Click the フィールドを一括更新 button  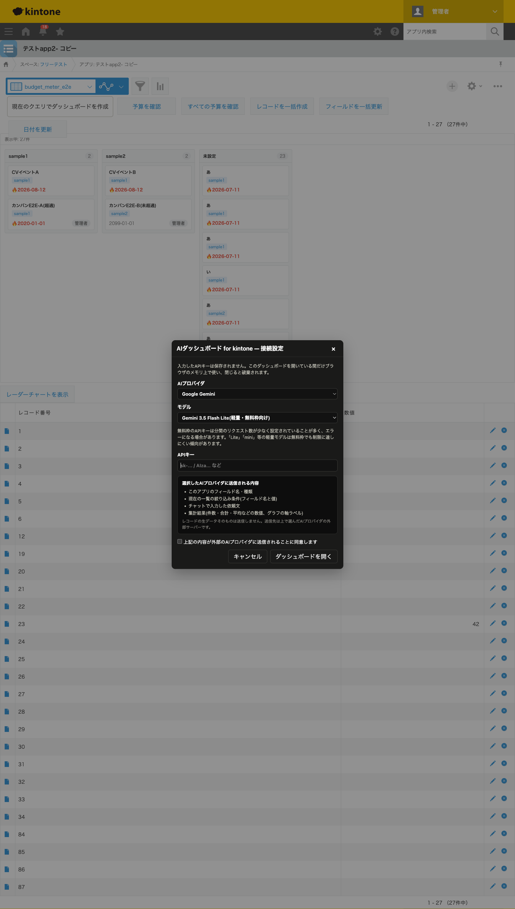coord(354,107)
